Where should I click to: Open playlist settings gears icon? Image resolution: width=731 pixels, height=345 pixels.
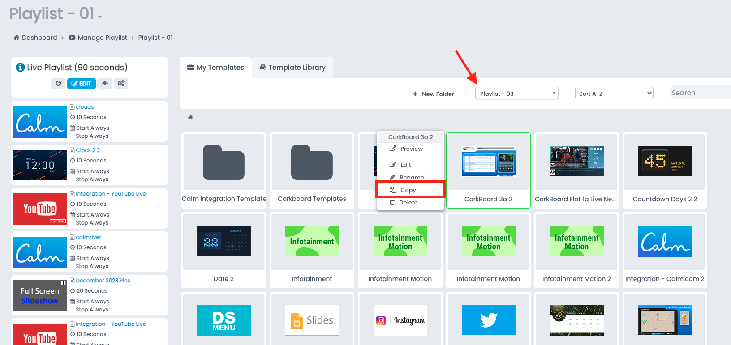(121, 83)
